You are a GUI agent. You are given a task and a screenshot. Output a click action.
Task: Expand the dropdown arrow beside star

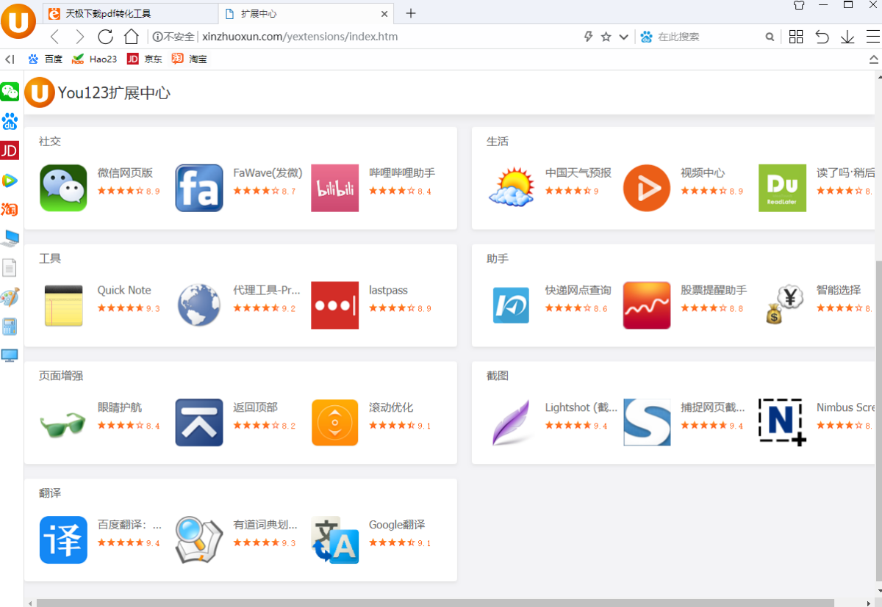[623, 37]
